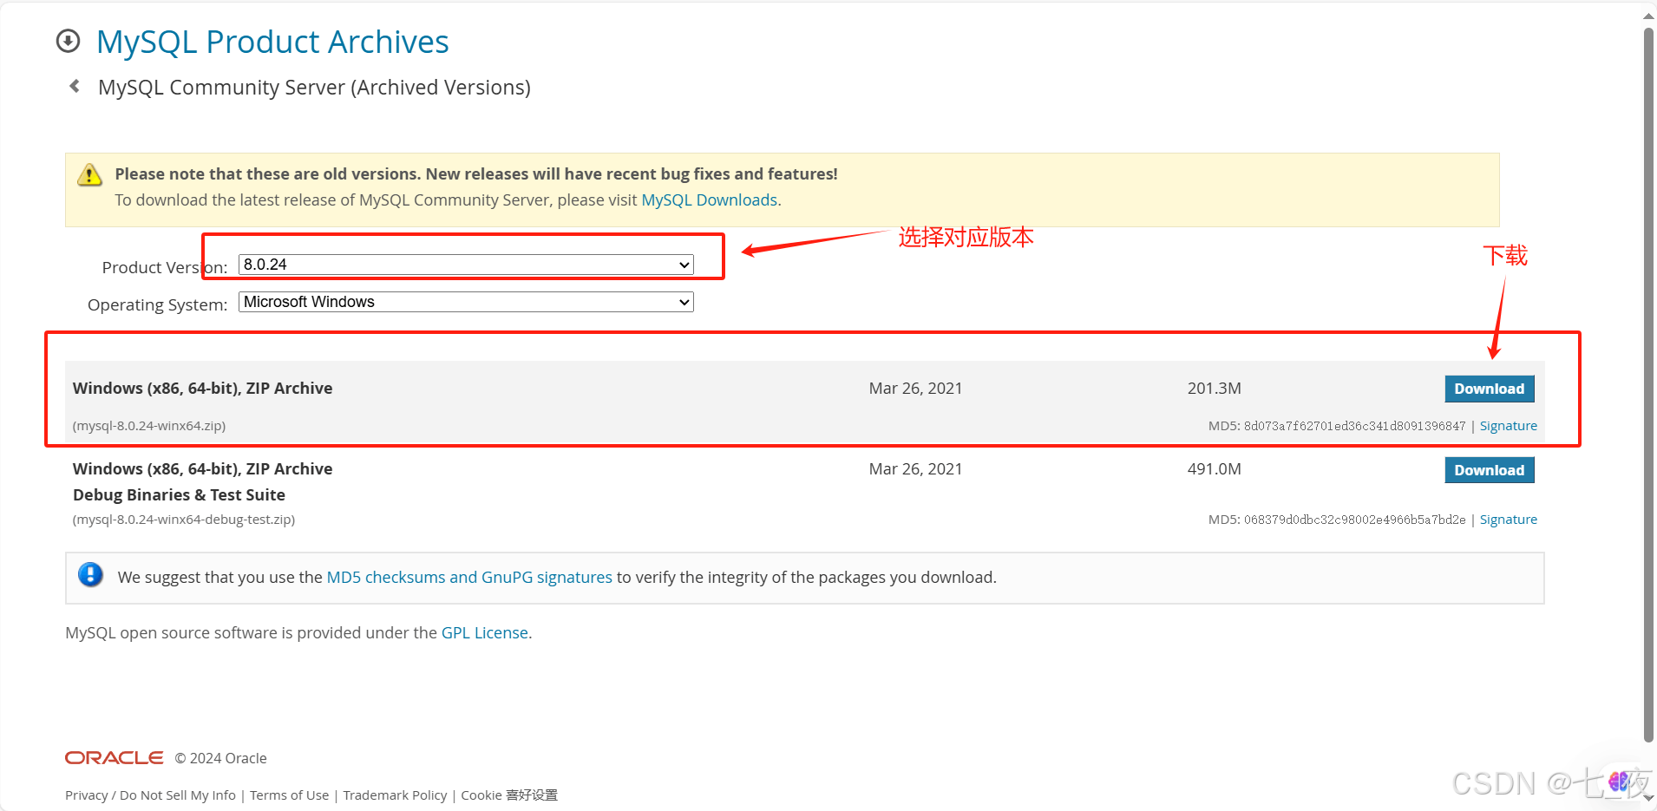This screenshot has width=1657, height=811.
Task: Click the MySQL Product Archives heading
Action: point(272,42)
